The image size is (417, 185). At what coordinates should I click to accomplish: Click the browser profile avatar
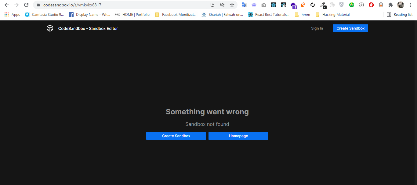click(400, 5)
